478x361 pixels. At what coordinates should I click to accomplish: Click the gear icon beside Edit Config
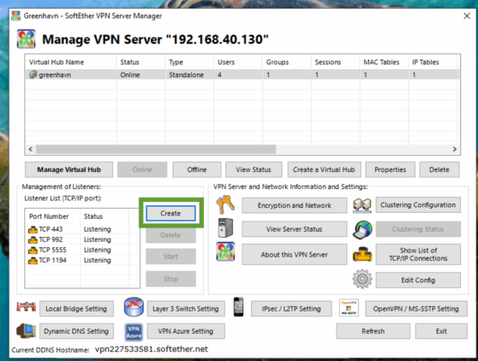[x=362, y=279]
